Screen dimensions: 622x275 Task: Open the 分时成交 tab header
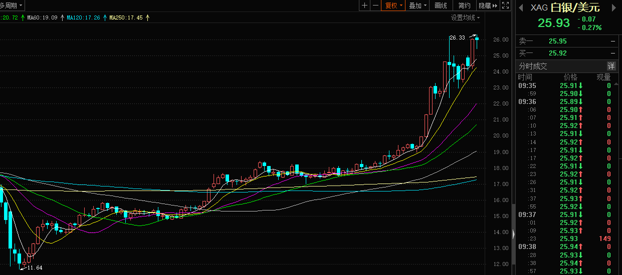click(x=533, y=66)
